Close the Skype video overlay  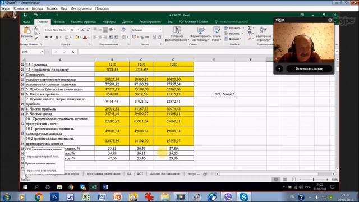click(x=330, y=20)
